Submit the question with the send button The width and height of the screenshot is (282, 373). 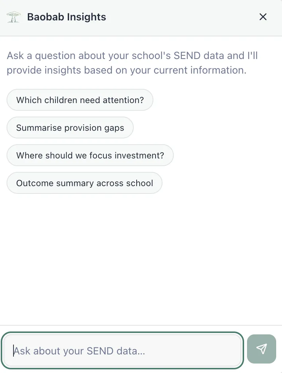point(261,349)
